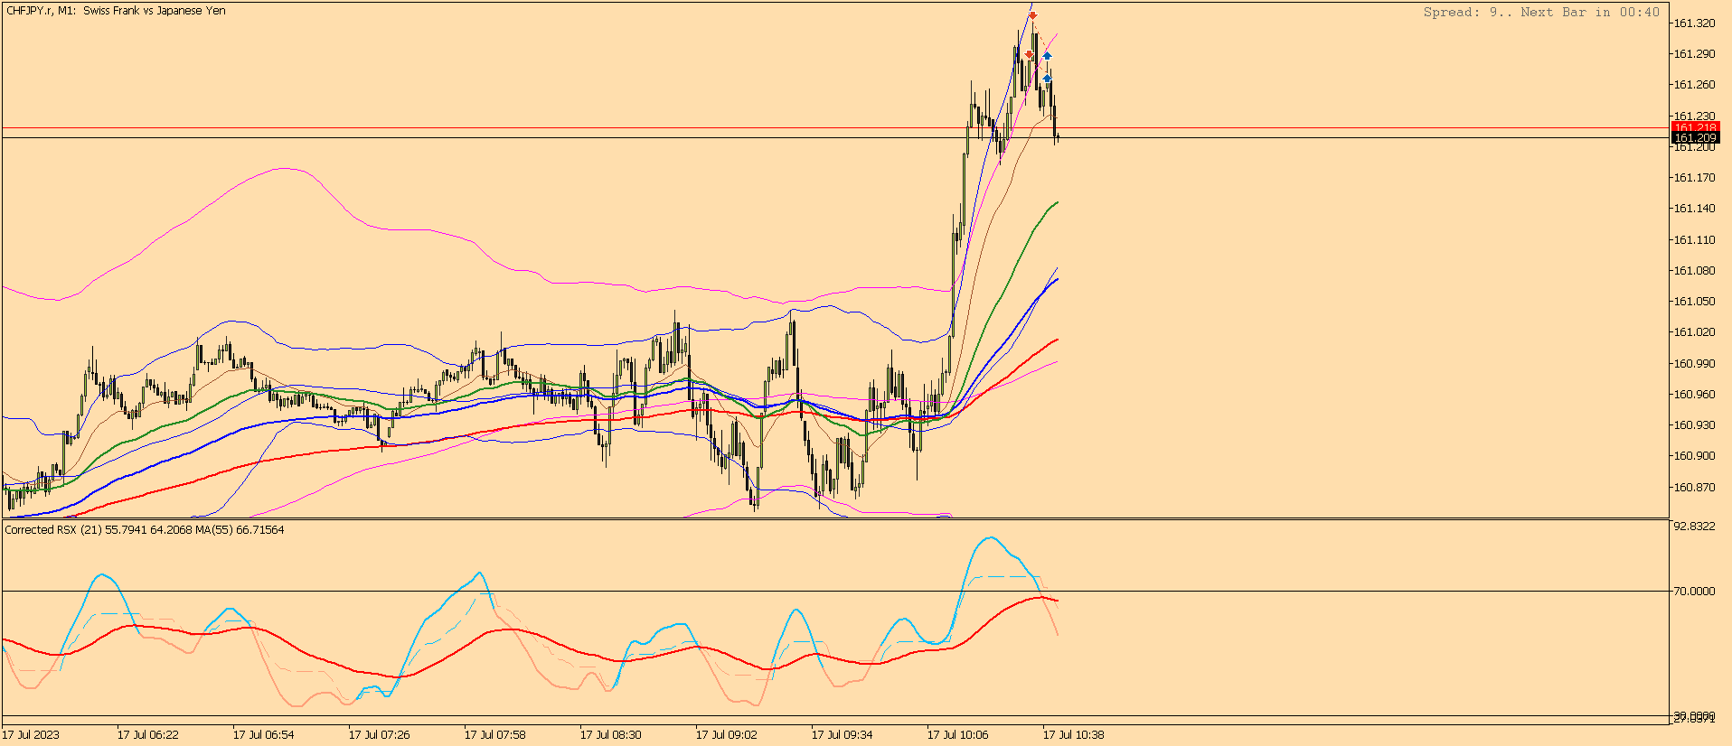Click the 161.260 price scale label
Screen dimensions: 1732x746
pos(1694,85)
